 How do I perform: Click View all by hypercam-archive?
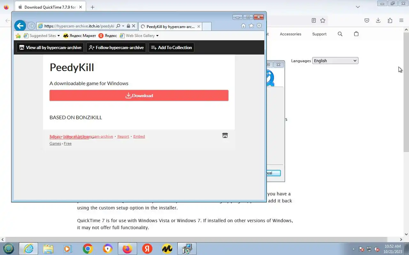click(x=50, y=47)
